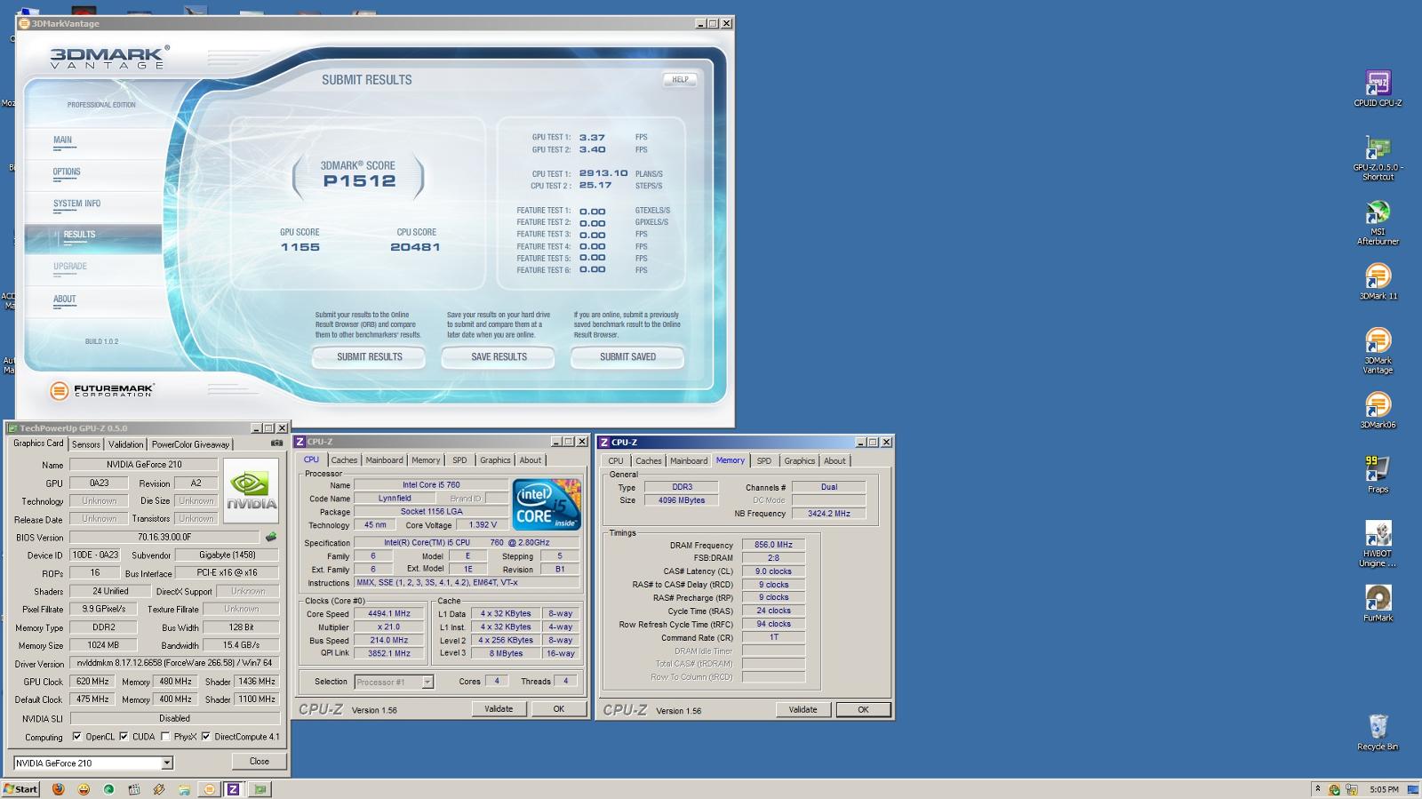Open the CPUID CPU-Z desktop icon

[1378, 89]
